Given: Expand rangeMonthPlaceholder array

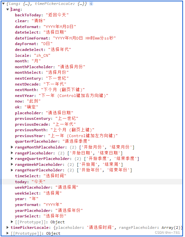Looking at the screenshot, I should pos(12,147).
